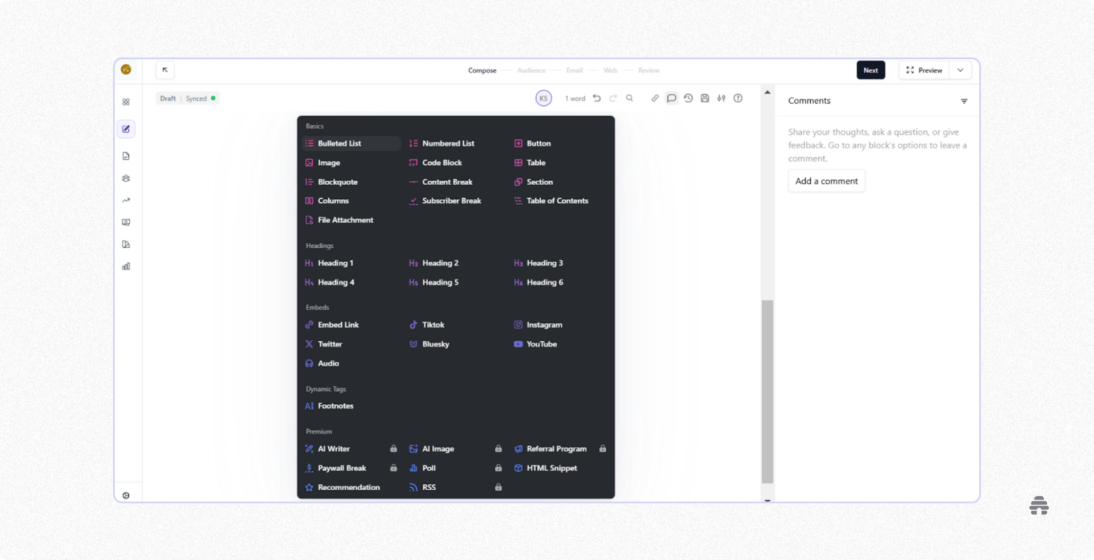Open help via the question mark icon
1094x560 pixels.
click(x=738, y=98)
